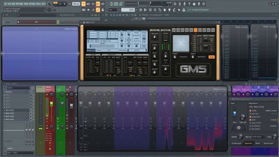Open the mixer (none) preset dropdown
This screenshot has width=279, height=157.
tap(18, 88)
